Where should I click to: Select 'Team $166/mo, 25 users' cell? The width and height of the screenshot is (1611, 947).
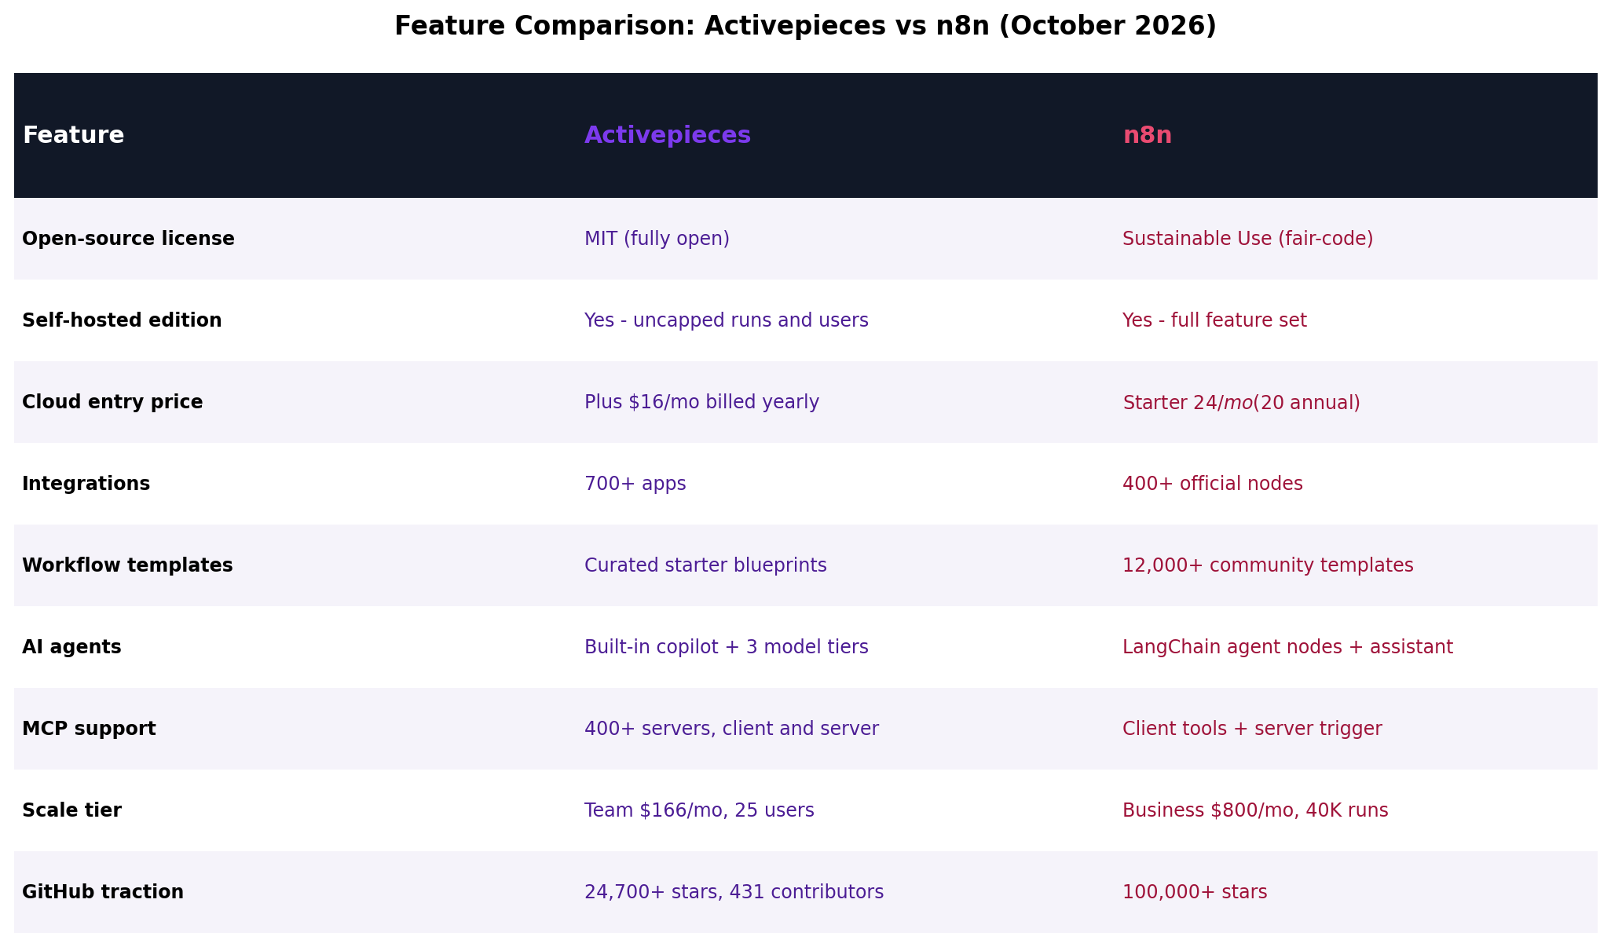click(x=699, y=810)
